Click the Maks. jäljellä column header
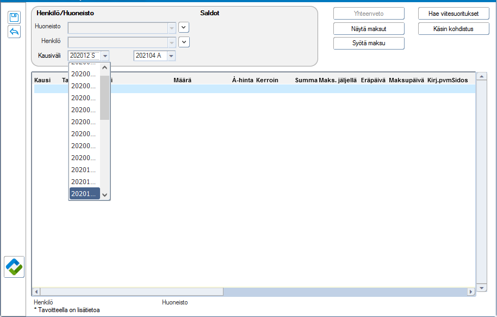 [x=338, y=80]
